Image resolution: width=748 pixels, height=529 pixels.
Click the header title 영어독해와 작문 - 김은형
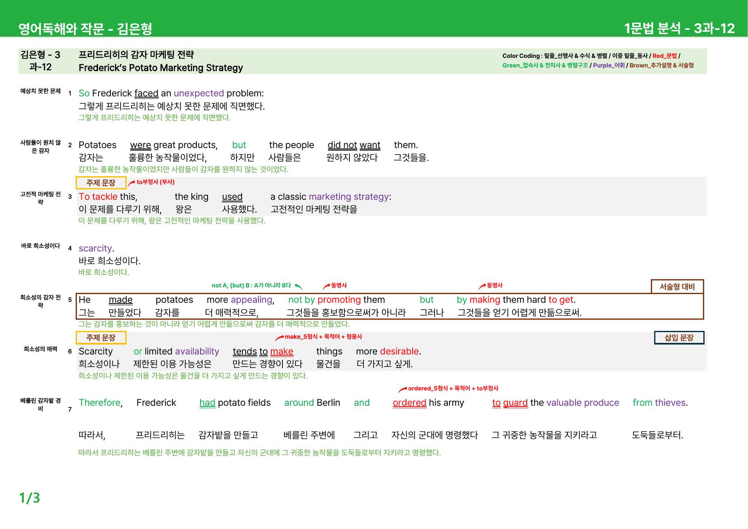(x=85, y=29)
